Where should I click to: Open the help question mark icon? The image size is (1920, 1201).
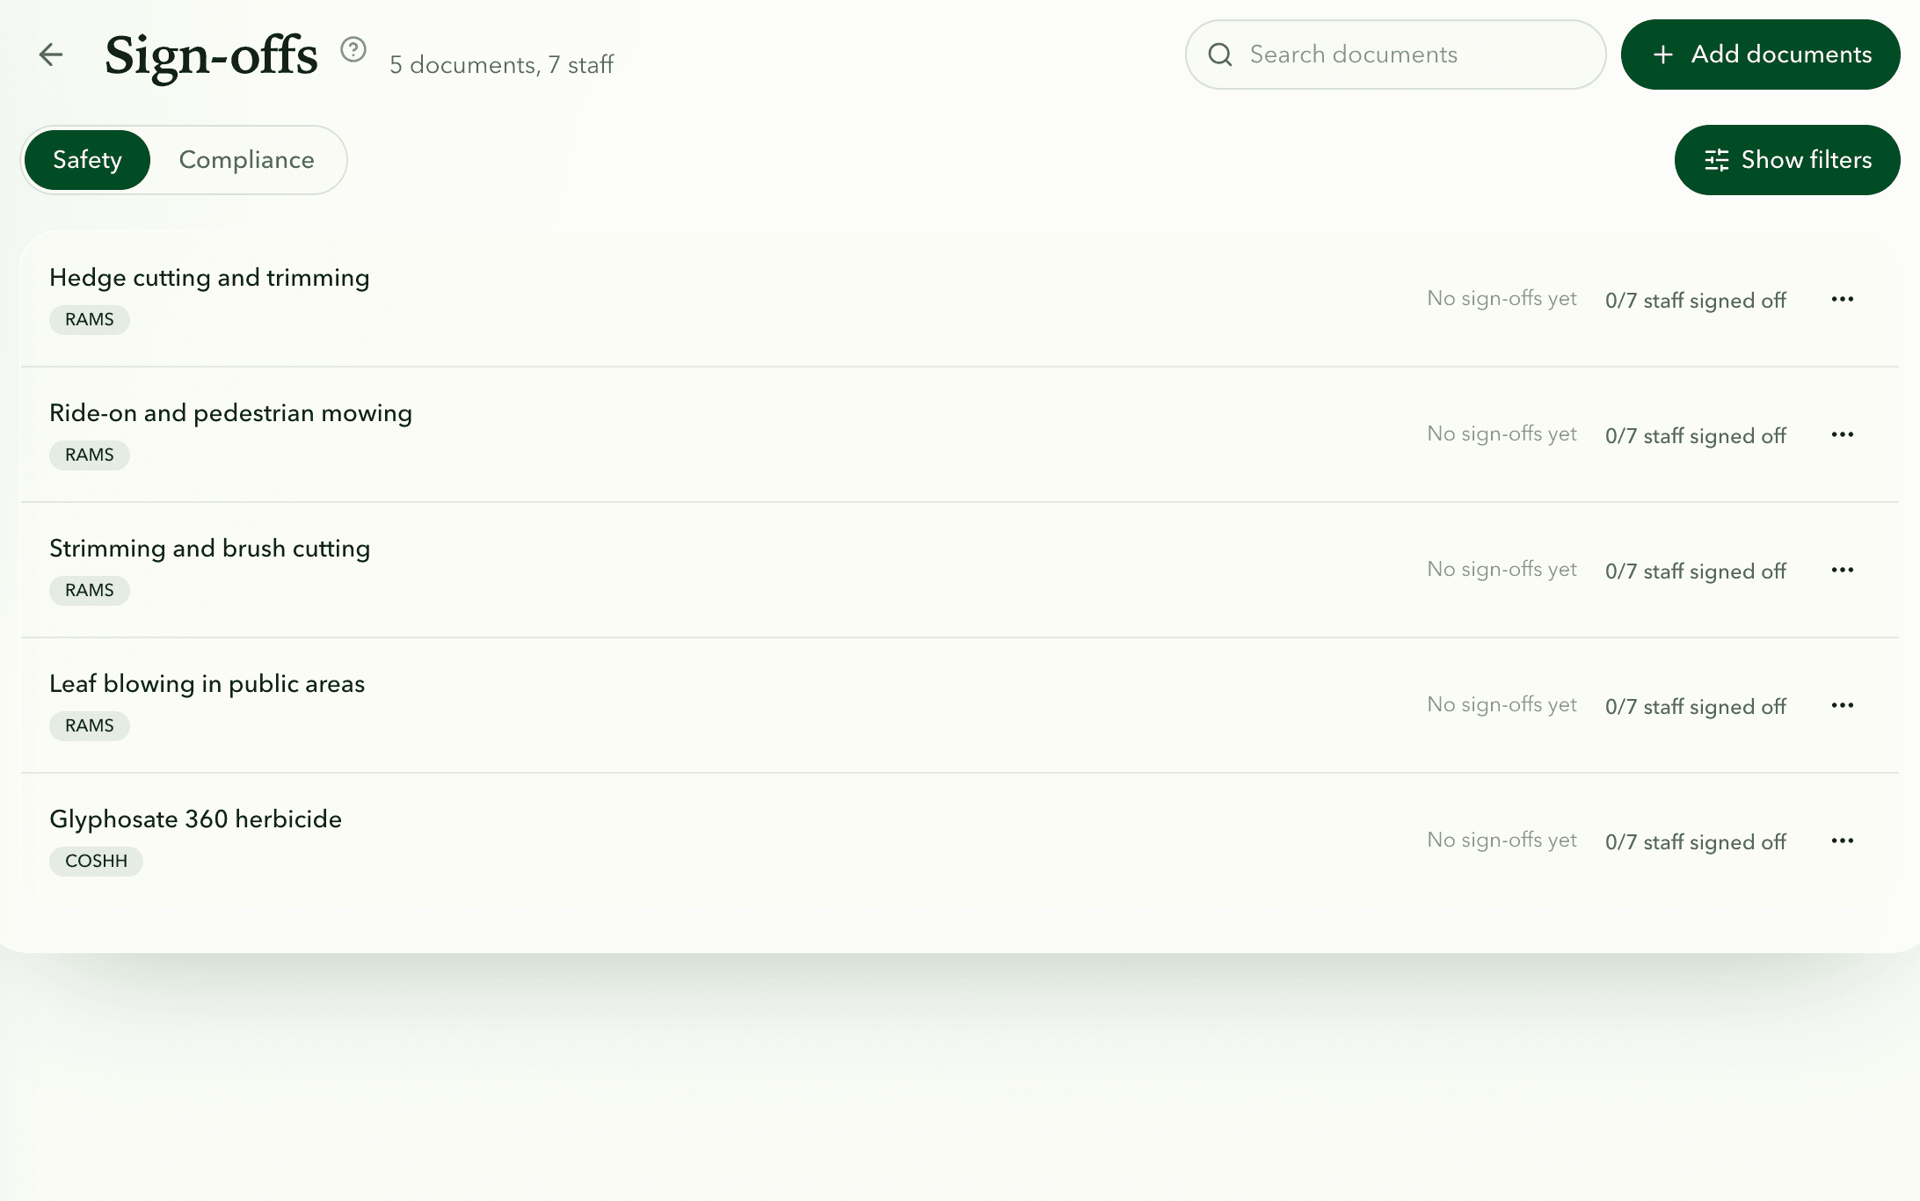tap(353, 49)
